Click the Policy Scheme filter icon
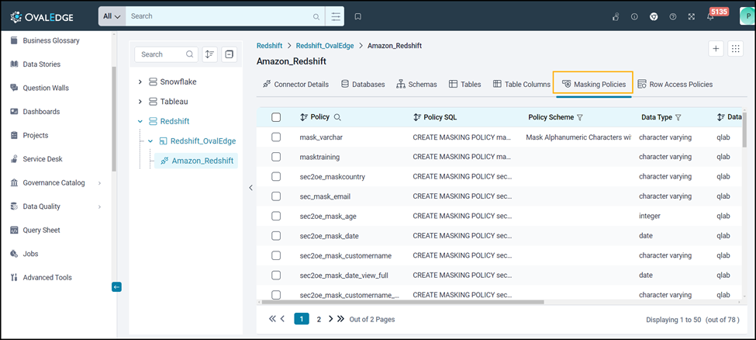 tap(580, 117)
